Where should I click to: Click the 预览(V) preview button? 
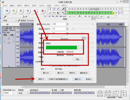point(41,79)
